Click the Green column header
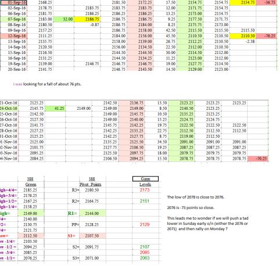The width and height of the screenshot is (279, 273). pos(31,184)
